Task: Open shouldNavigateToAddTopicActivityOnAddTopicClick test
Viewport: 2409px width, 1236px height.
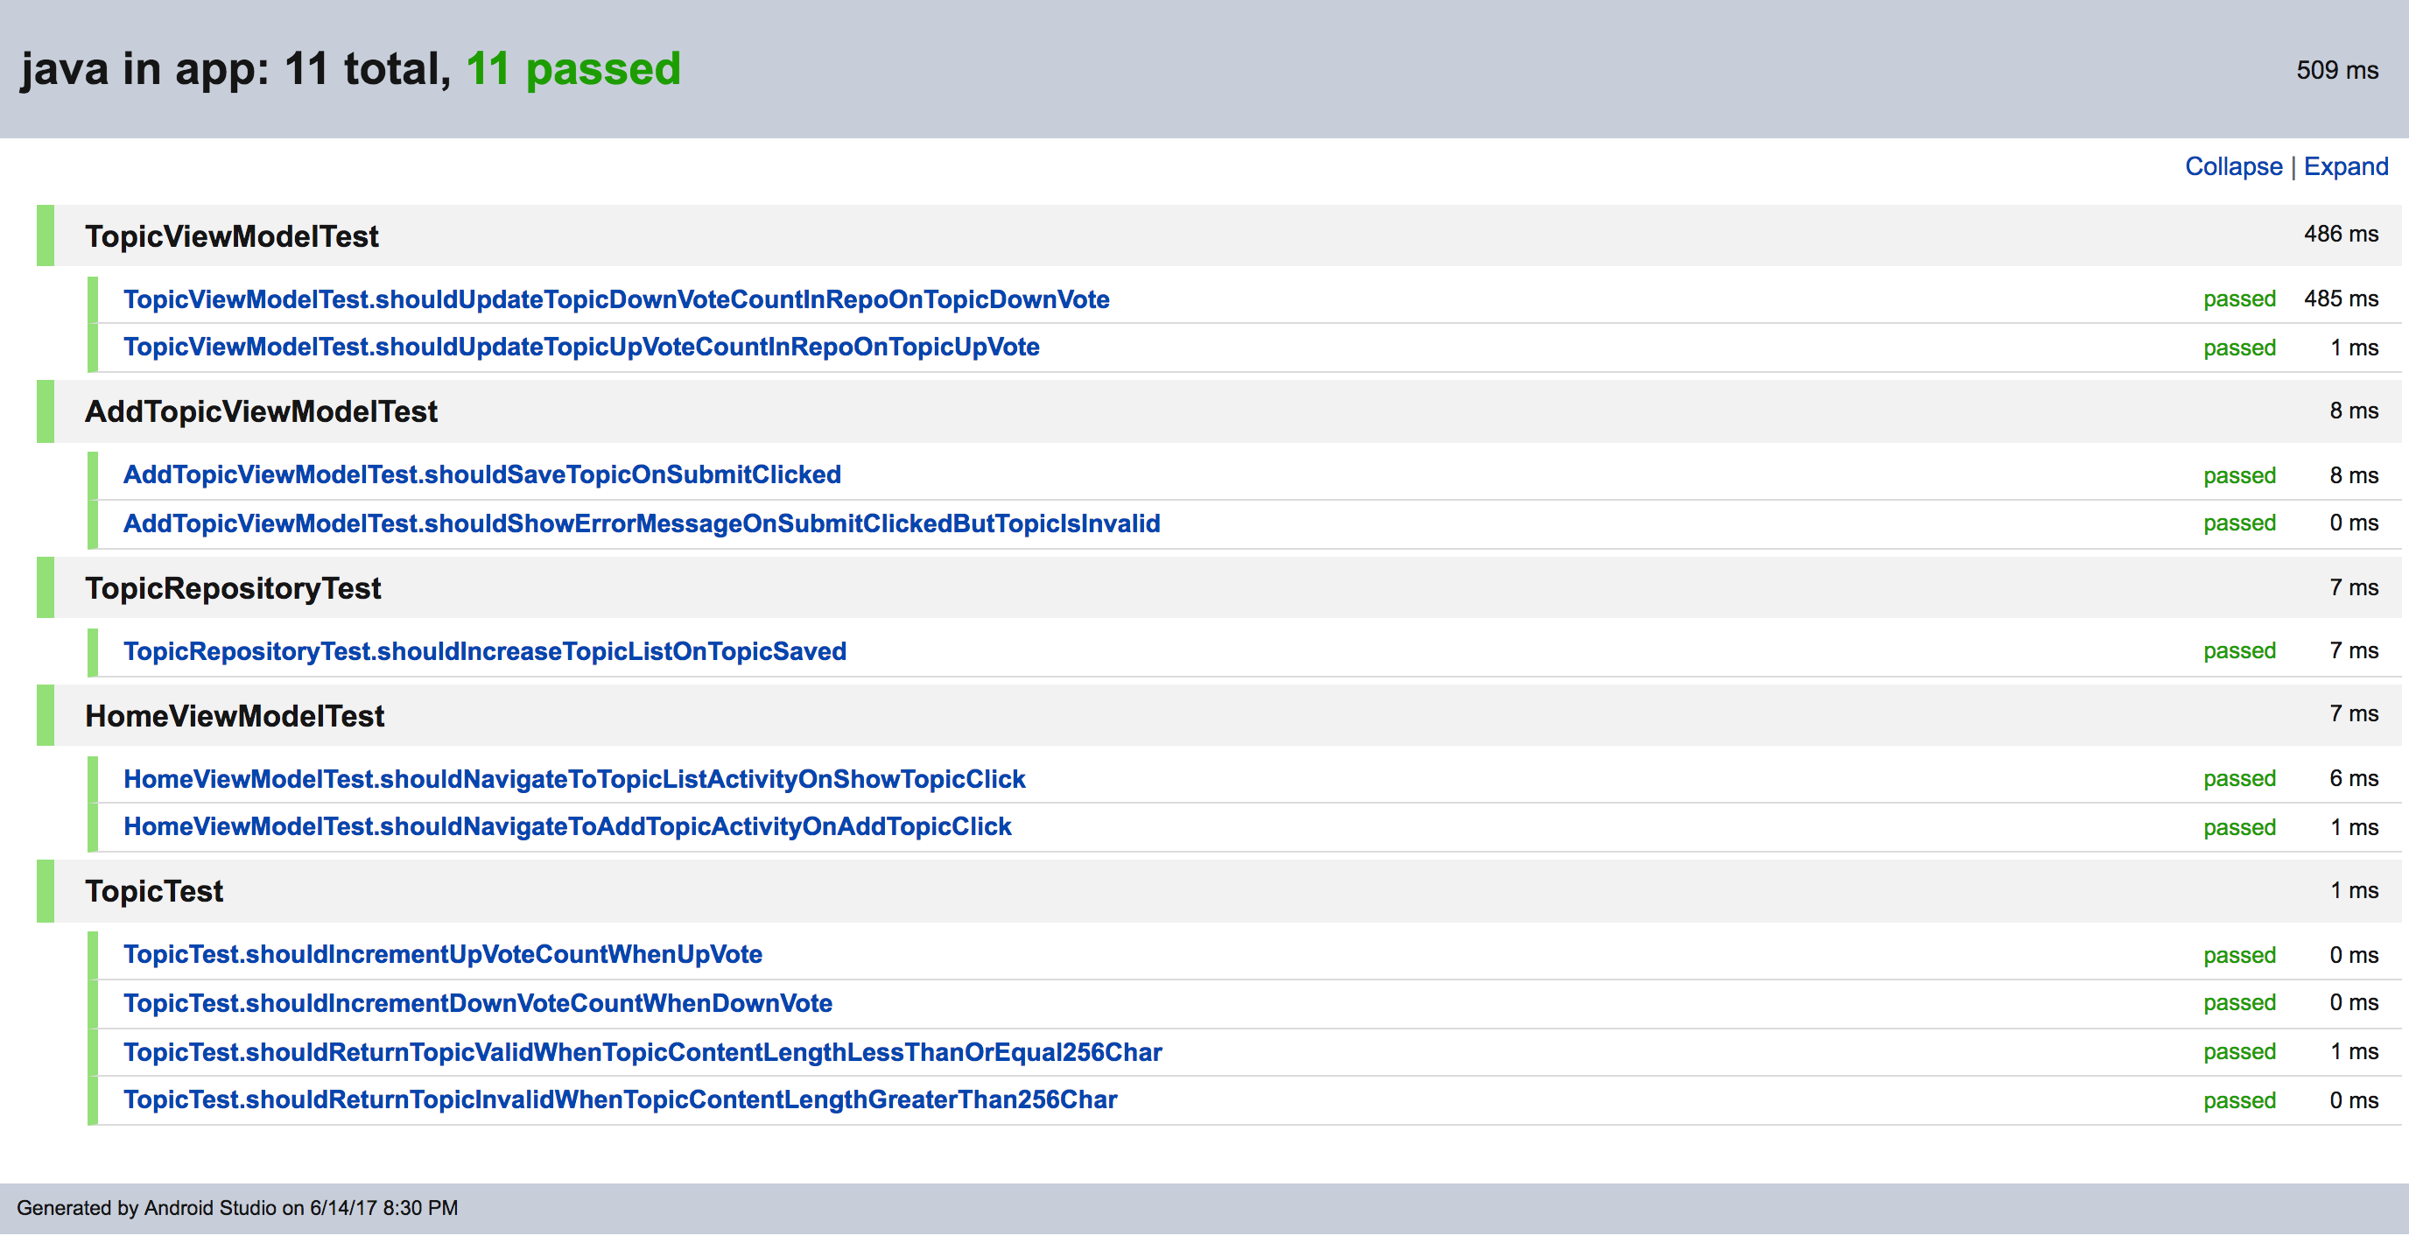Action: pos(566,827)
